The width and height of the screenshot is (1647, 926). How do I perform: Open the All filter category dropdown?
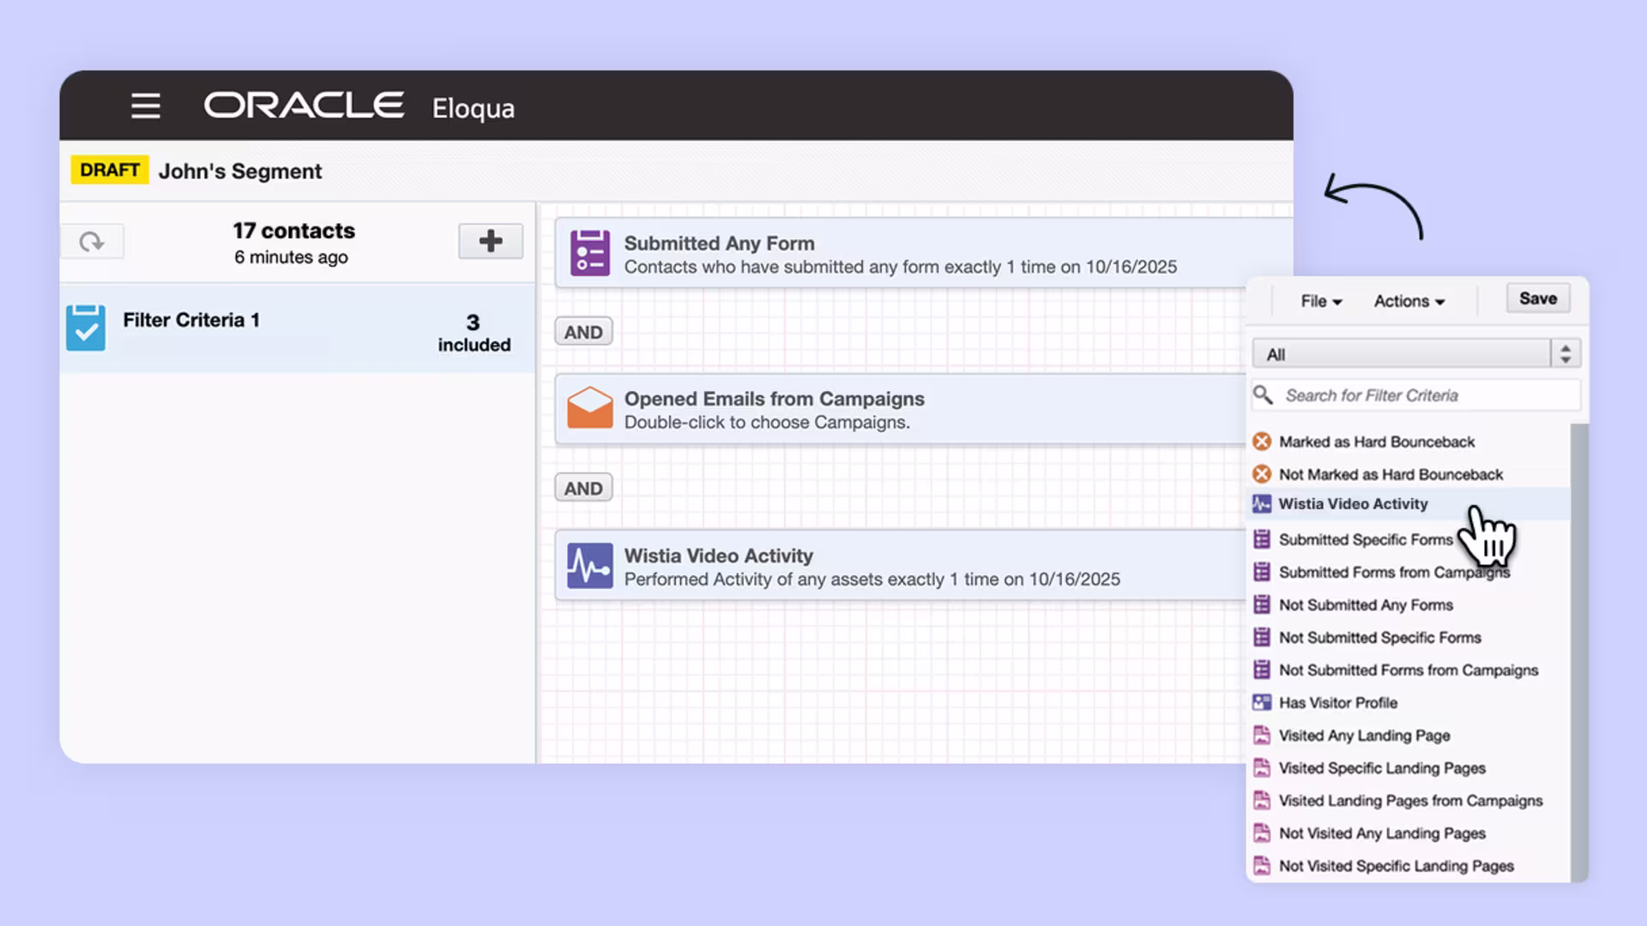(x=1566, y=352)
